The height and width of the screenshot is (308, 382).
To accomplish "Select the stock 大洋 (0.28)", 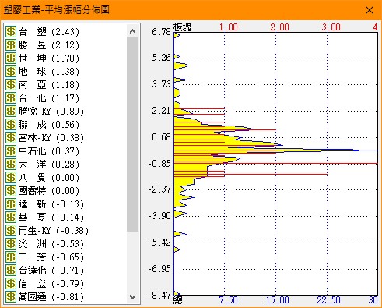I will point(49,165).
